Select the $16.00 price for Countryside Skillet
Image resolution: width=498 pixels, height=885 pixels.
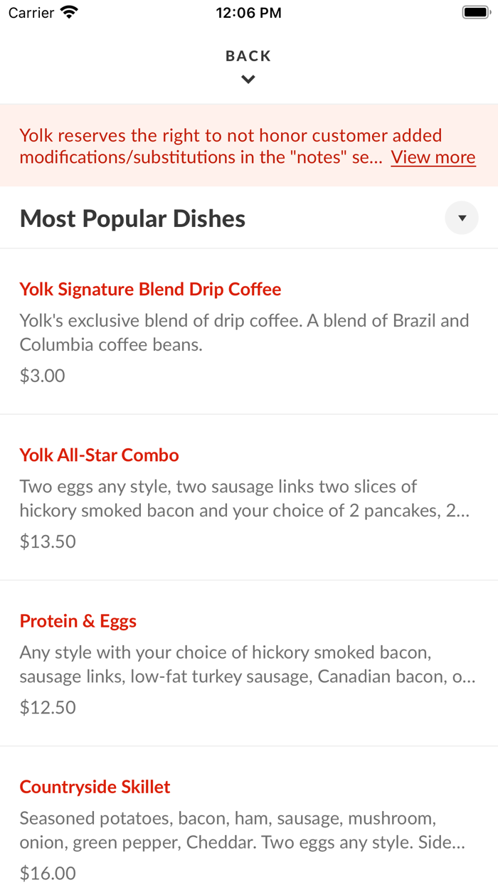[x=46, y=873]
